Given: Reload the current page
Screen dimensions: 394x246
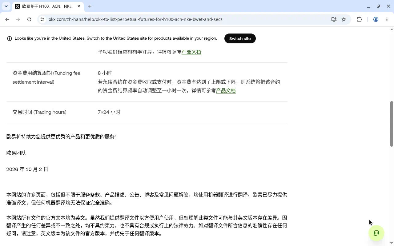Looking at the screenshot, I should click(x=29, y=19).
